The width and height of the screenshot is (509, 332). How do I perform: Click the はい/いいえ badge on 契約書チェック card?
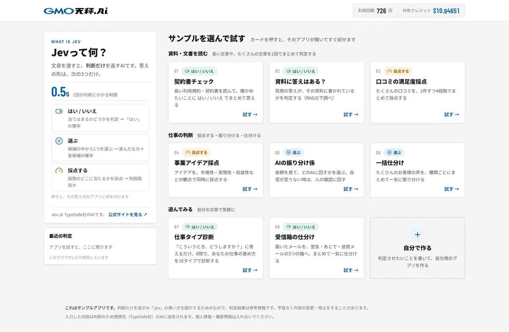(x=199, y=71)
